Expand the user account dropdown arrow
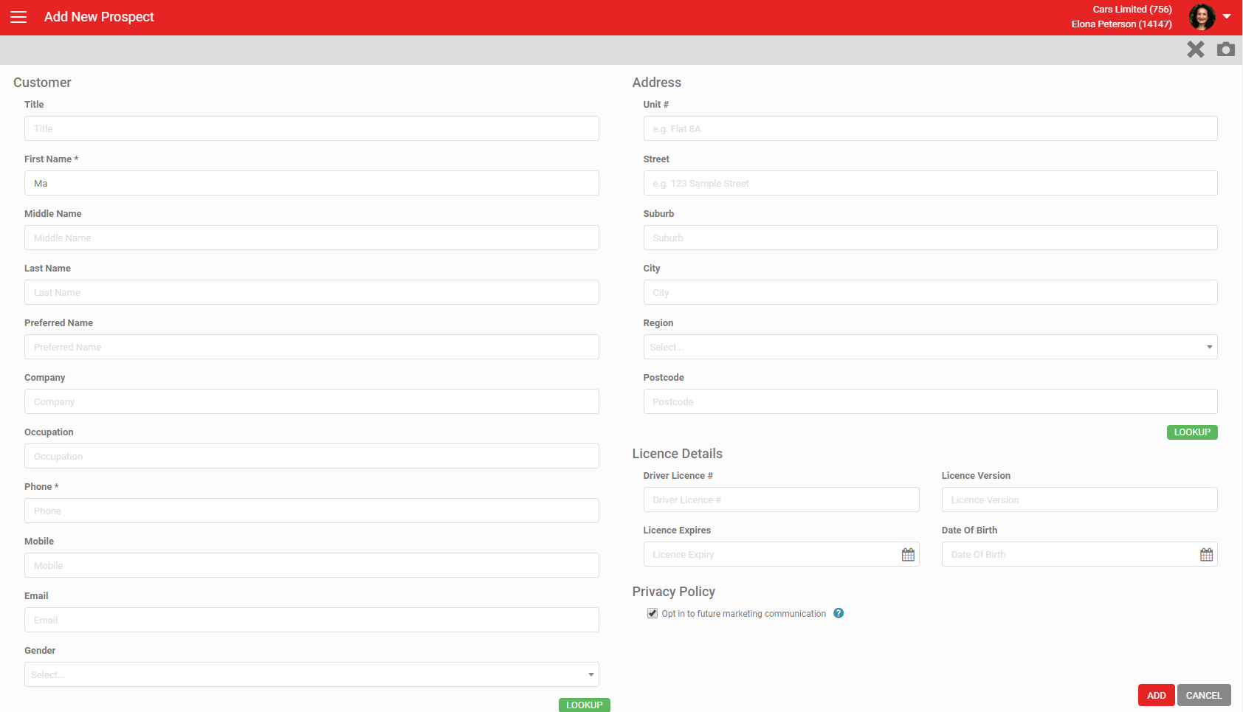Screen dimensions: 1243x712 point(1227,16)
